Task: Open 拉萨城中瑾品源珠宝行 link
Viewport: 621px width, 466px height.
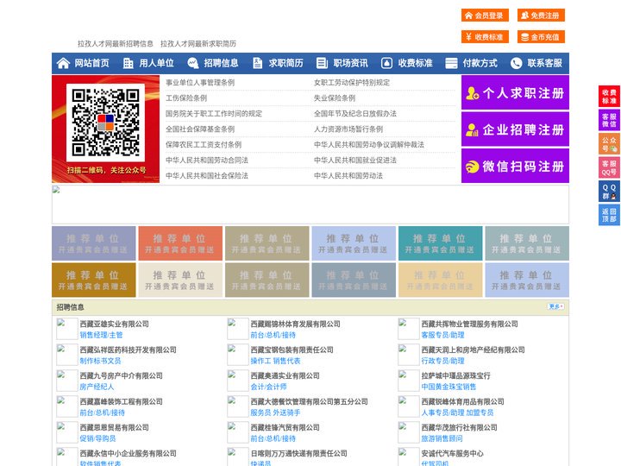Action: tap(456, 375)
